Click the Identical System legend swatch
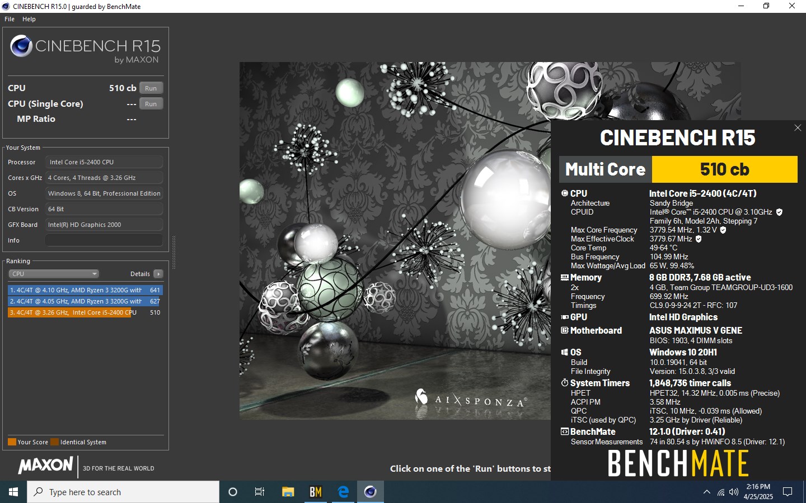806x503 pixels. tap(54, 442)
